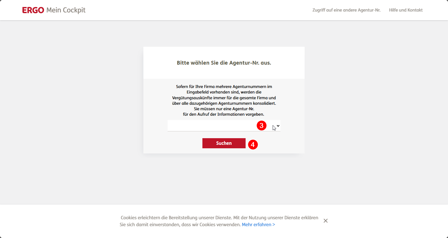Click the red circle numbered 4
The height and width of the screenshot is (238, 448).
tap(253, 145)
